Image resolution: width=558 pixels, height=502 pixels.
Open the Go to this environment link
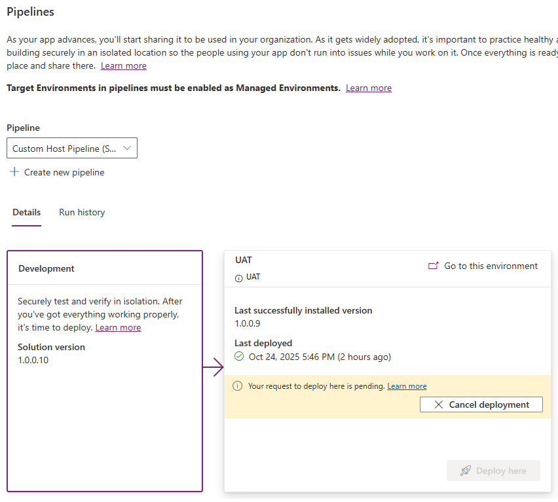pyautogui.click(x=491, y=266)
